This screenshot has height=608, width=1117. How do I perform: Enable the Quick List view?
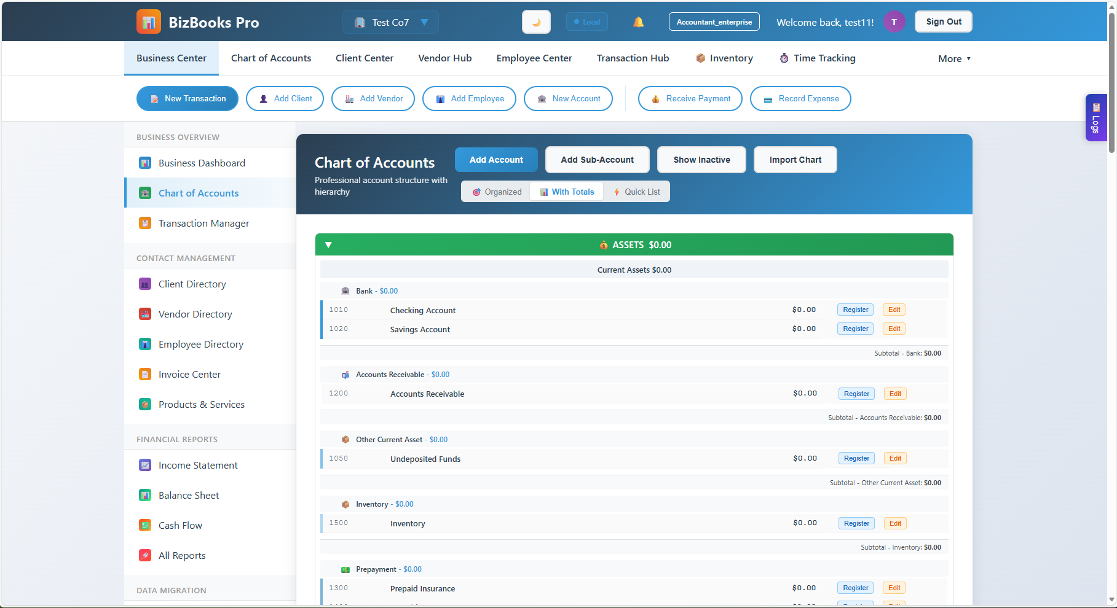(636, 191)
